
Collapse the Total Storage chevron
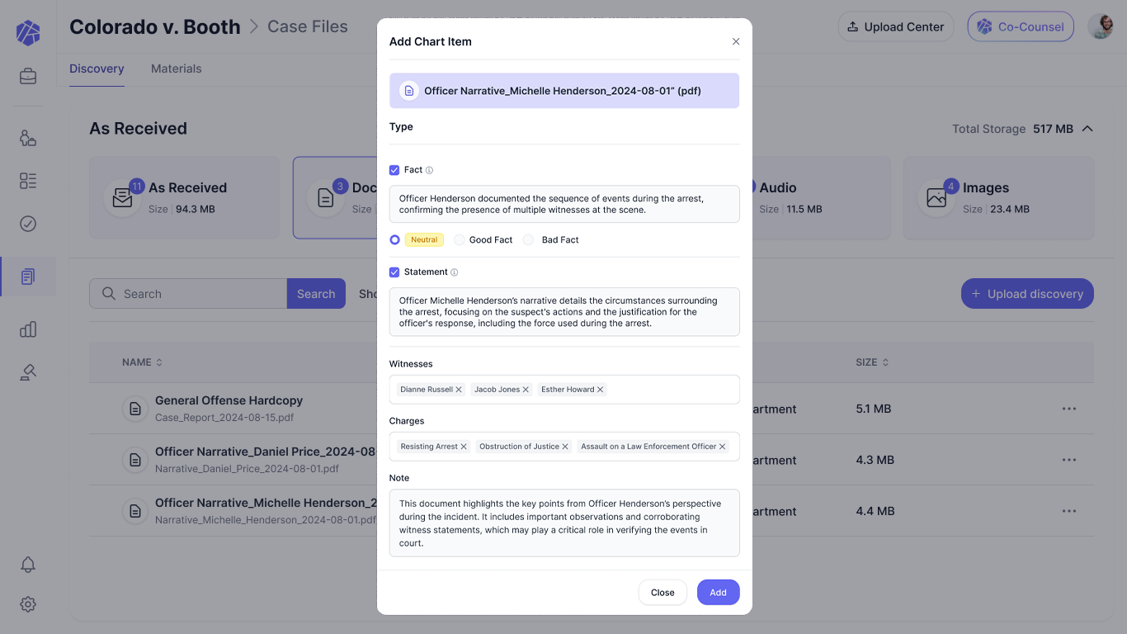[x=1087, y=129]
